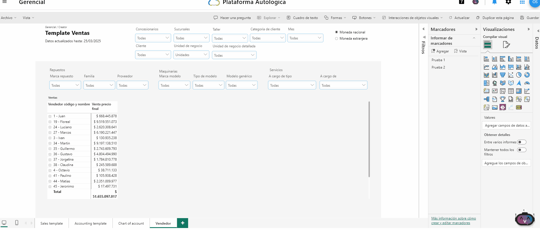
Task: Switch to Accounting template tab
Action: point(91,223)
